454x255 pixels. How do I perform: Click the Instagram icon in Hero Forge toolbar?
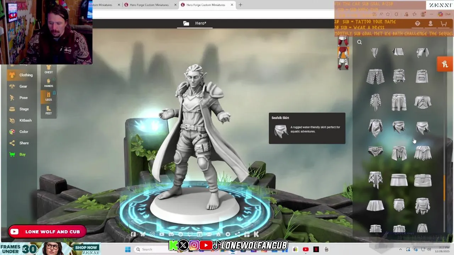[x=152, y=234]
